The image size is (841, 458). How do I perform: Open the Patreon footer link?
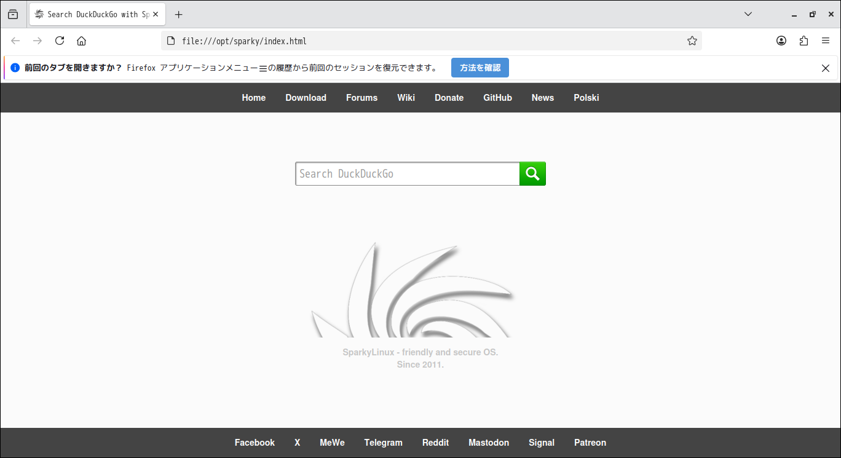point(590,443)
